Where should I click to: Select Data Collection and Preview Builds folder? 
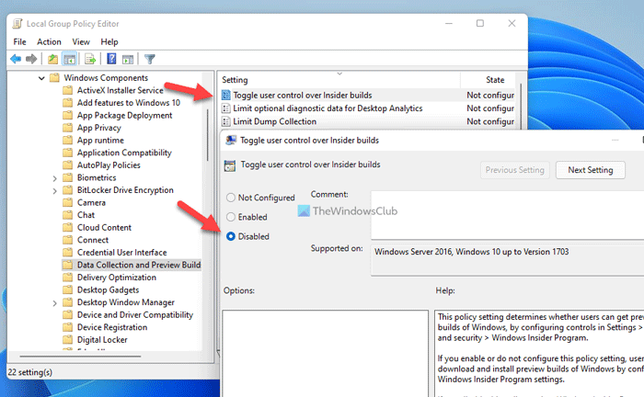pos(139,265)
